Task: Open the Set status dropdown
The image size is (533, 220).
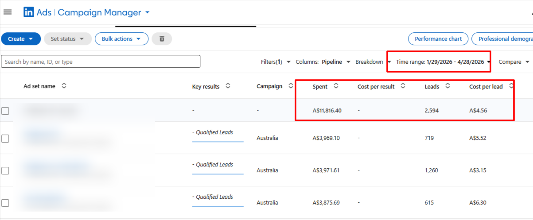Action: tap(68, 39)
